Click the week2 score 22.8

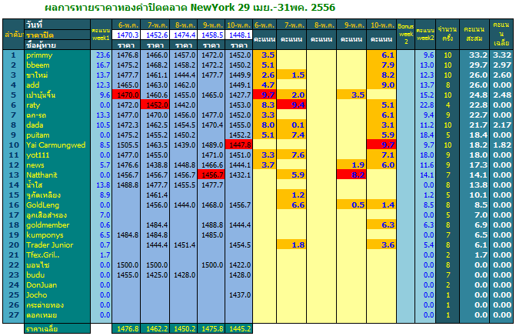425,105
